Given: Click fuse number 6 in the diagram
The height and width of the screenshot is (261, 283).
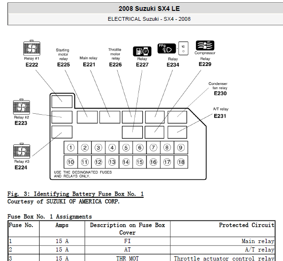Looking at the screenshot, I should [140, 148].
